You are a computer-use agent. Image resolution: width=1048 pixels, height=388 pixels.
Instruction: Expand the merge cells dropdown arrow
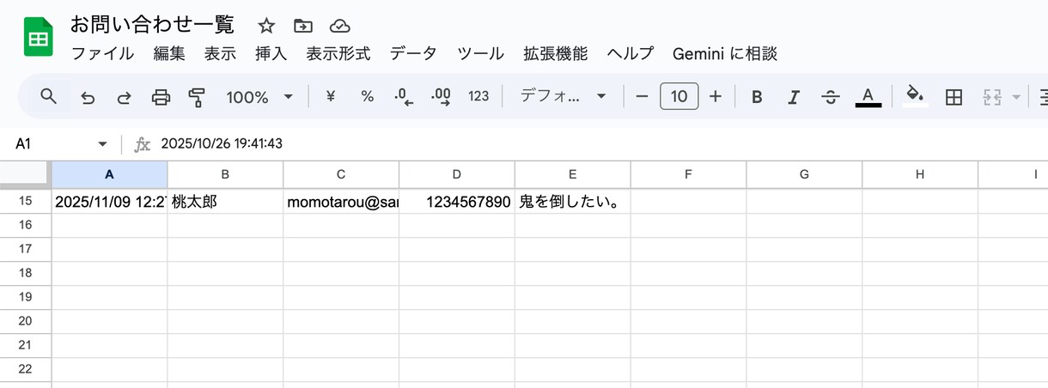click(x=1017, y=97)
